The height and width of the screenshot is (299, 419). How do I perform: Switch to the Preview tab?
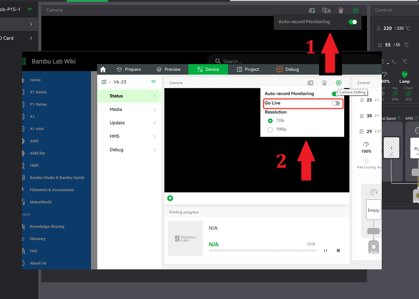(169, 70)
